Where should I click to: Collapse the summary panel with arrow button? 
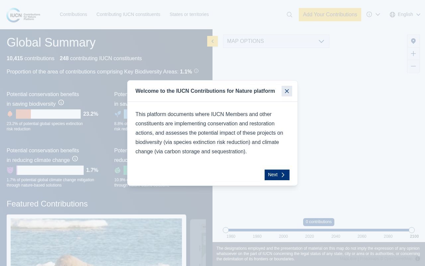click(x=212, y=41)
